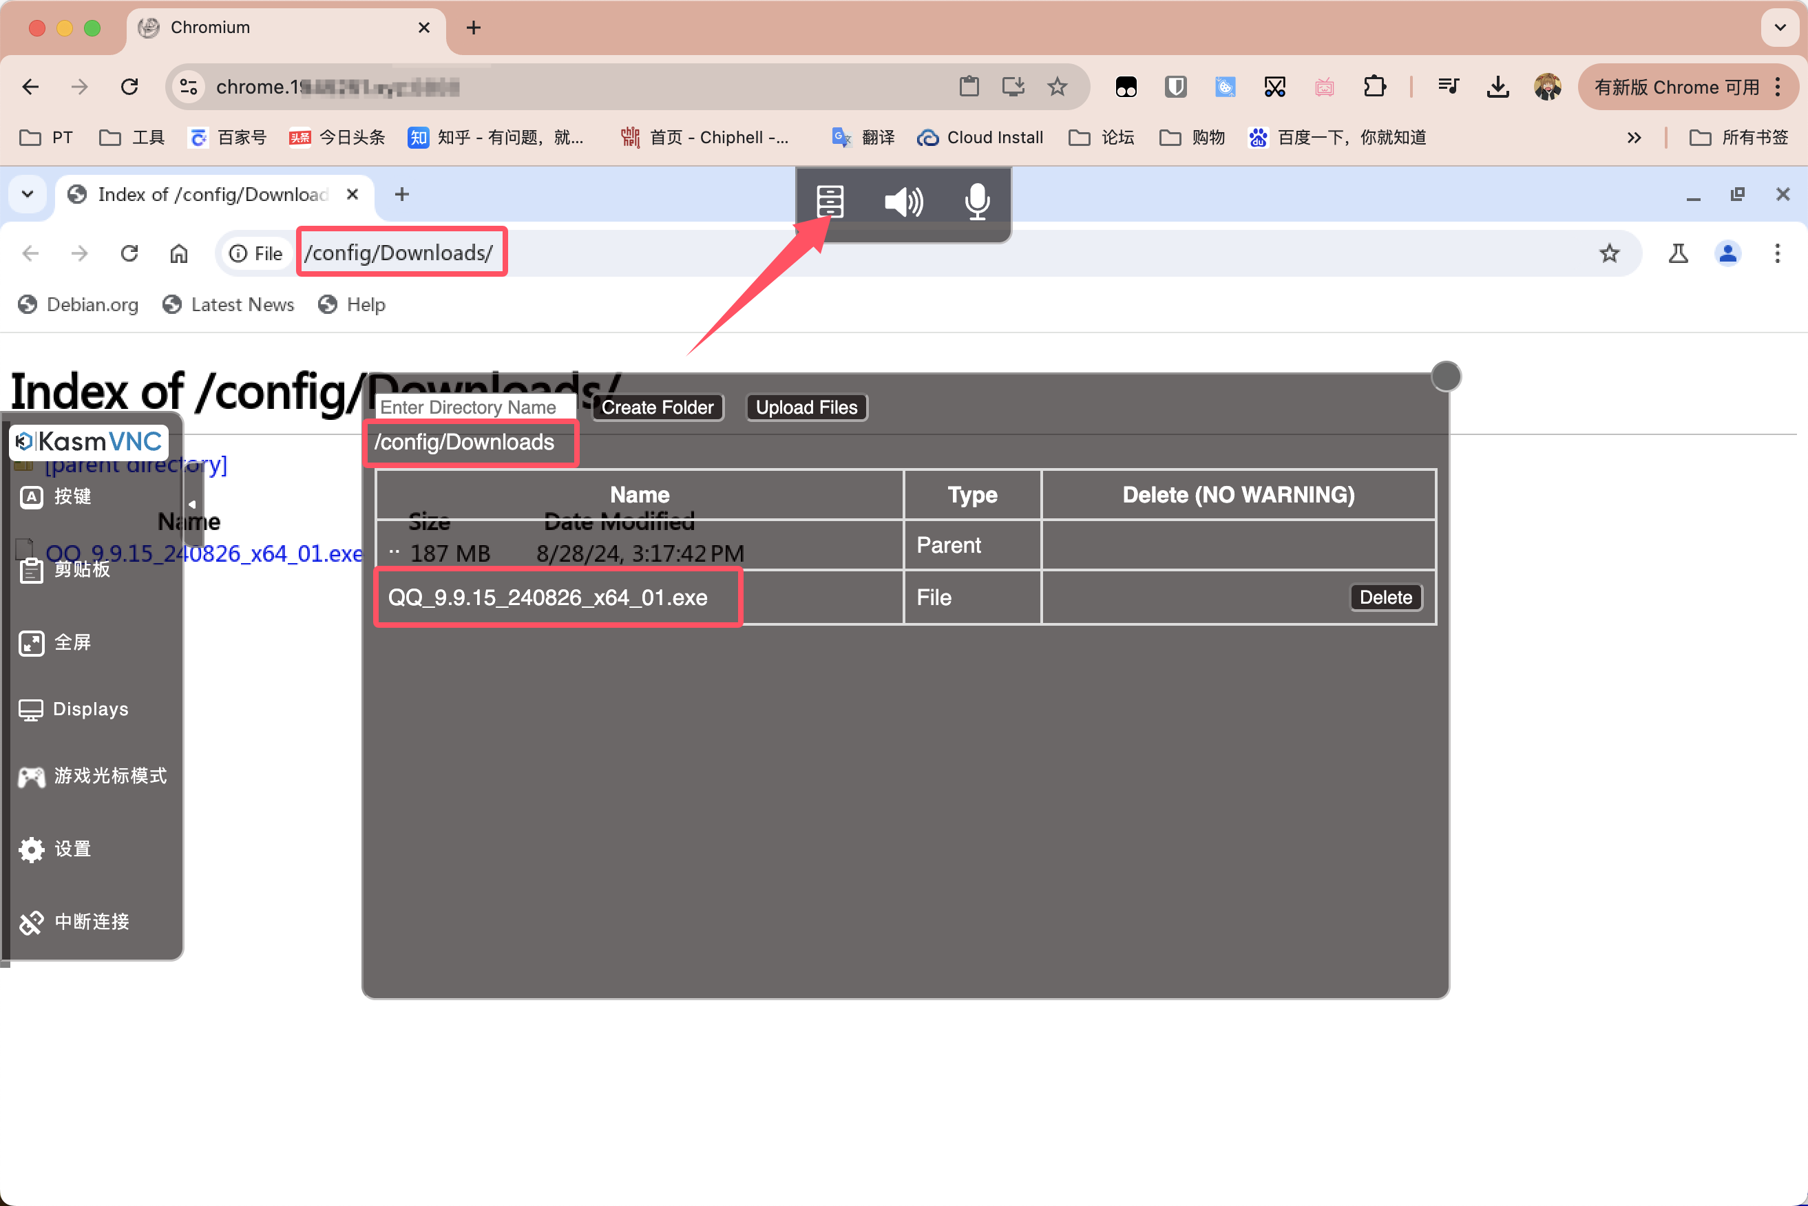
Task: Delete the QQ exe file
Action: (1385, 597)
